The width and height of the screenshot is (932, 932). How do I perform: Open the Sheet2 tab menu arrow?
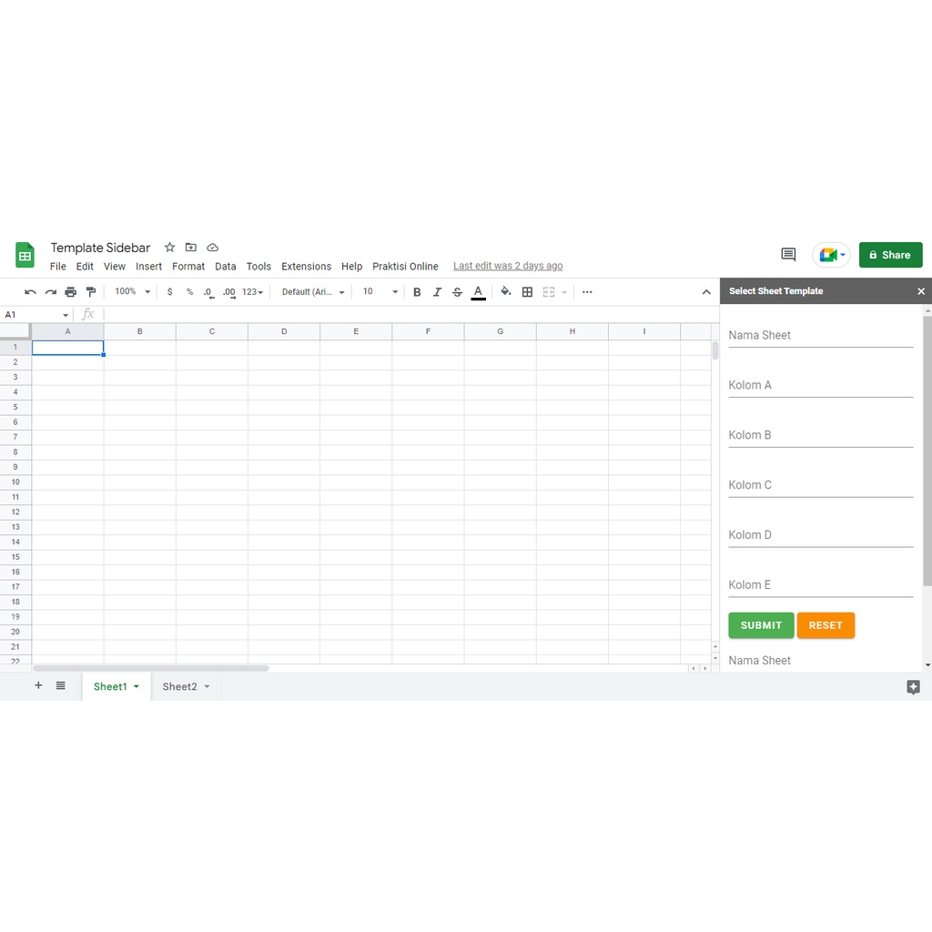[x=207, y=686]
